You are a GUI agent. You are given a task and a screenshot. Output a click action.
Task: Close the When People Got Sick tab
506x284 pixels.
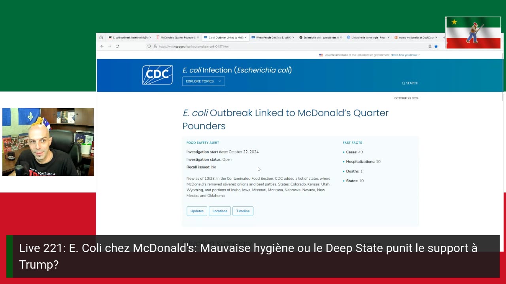[293, 37]
